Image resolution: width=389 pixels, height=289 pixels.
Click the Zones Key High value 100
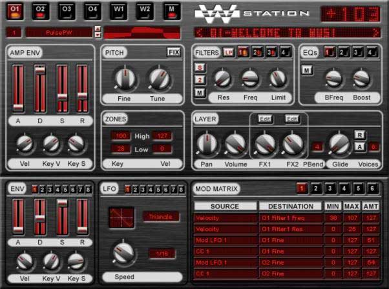pos(121,135)
